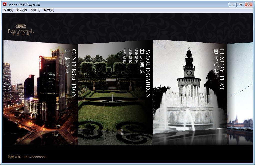Click the 世界园林 heading
Viewport: 255px width, 165px height.
tap(142, 61)
